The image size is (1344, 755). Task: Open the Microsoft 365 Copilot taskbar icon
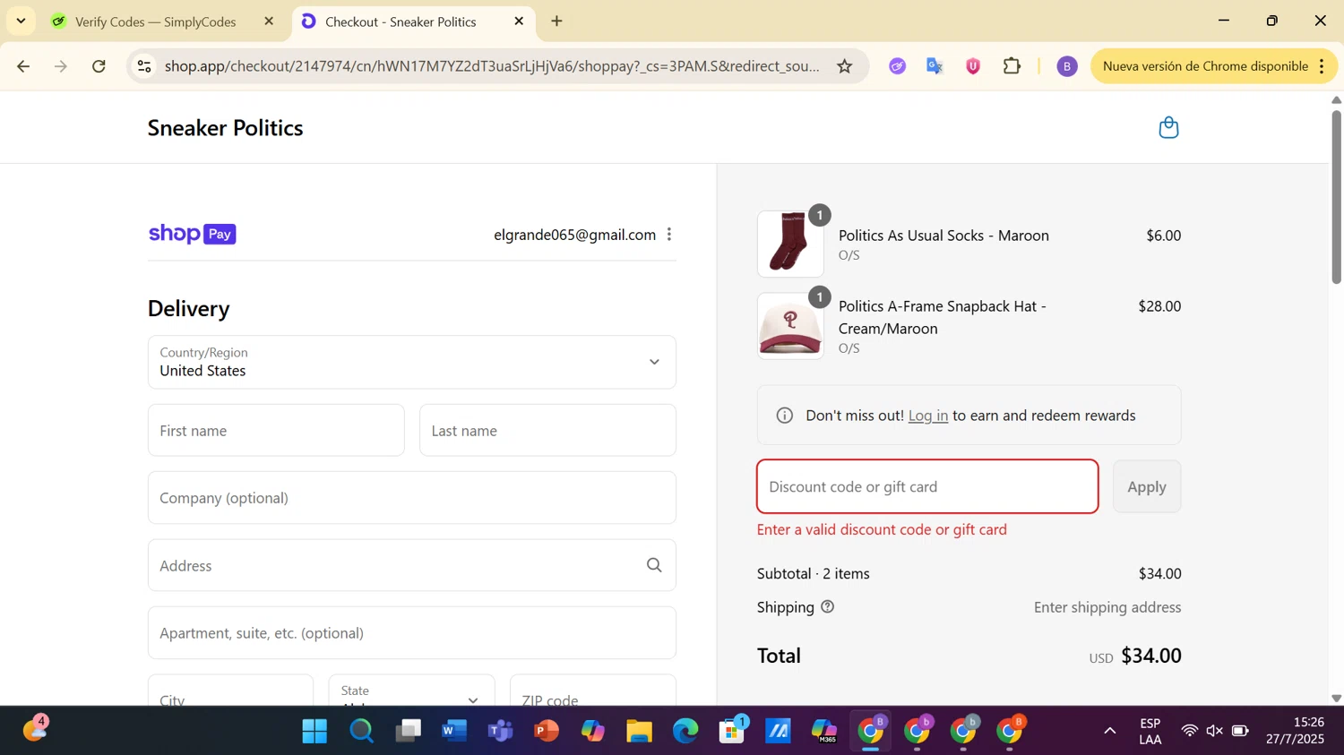point(824,732)
